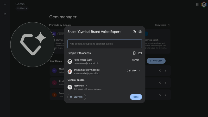Copy the emails of people with access
208x117 pixels.
pos(134,53)
